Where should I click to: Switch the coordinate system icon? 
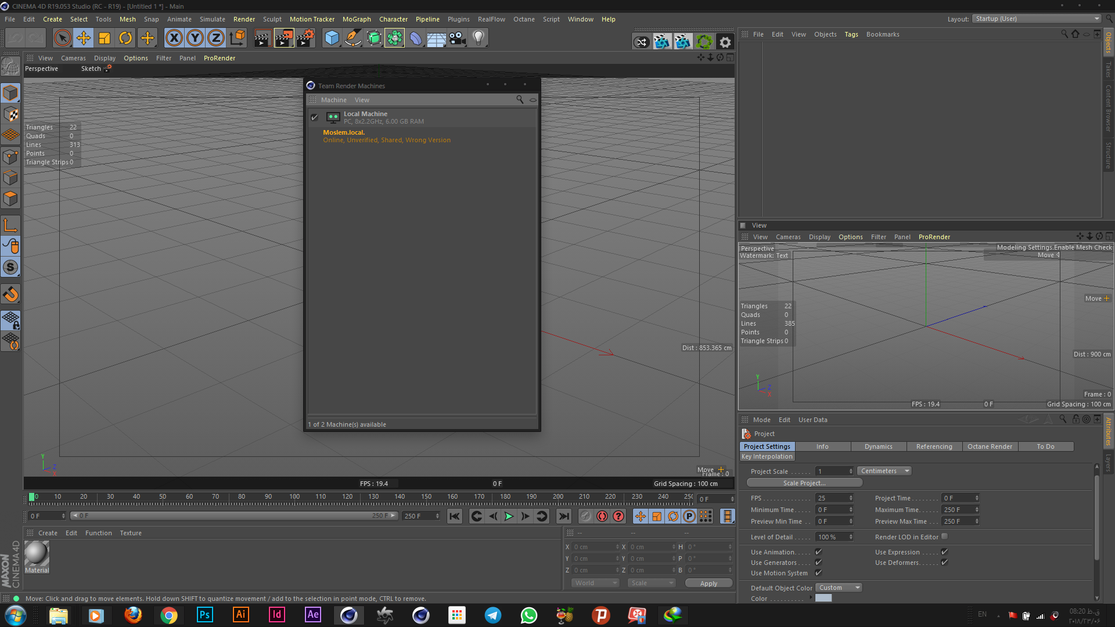click(x=237, y=38)
